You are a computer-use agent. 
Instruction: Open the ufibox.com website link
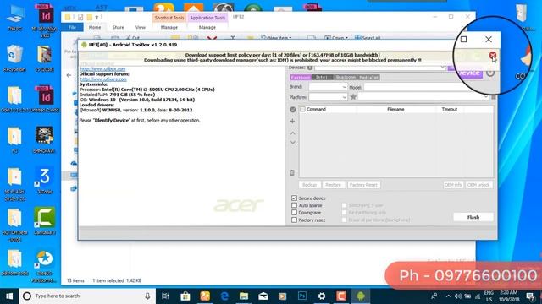[102, 69]
